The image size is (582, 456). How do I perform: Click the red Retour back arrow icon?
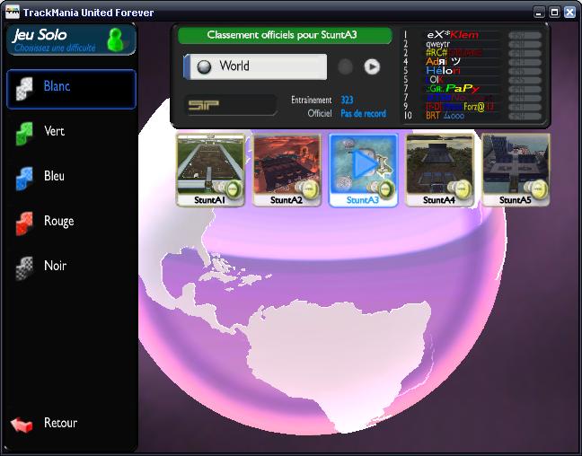[x=22, y=424]
